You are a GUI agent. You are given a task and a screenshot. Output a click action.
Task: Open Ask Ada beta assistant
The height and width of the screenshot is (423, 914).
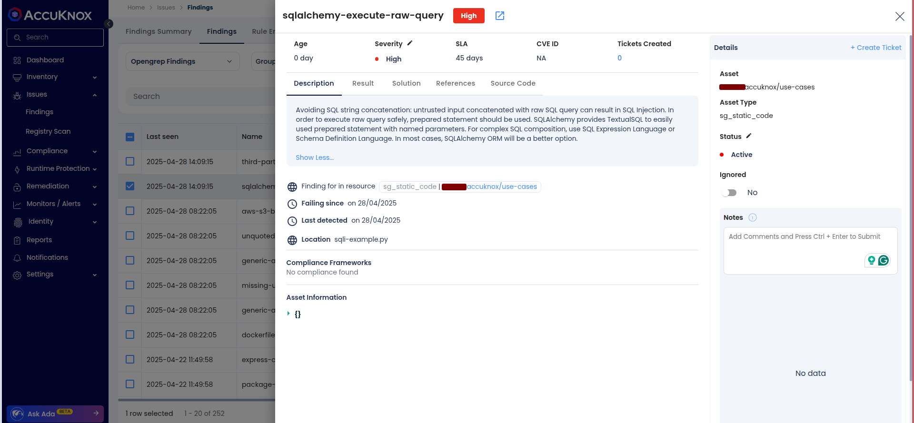tap(55, 413)
